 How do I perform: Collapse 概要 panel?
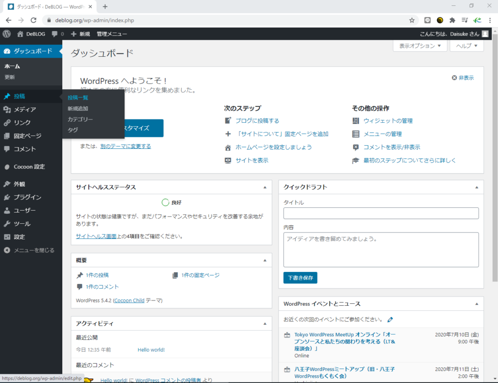click(x=265, y=260)
